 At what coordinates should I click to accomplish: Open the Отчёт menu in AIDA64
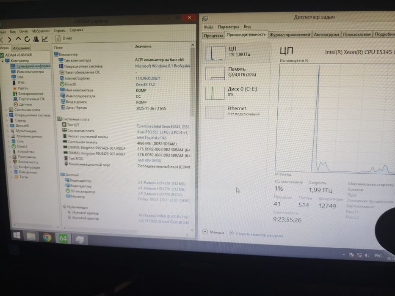coord(24,31)
